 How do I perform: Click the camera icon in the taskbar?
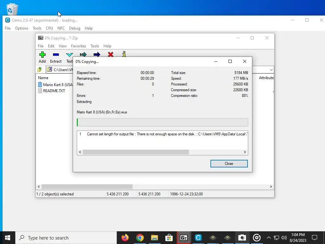point(242,238)
